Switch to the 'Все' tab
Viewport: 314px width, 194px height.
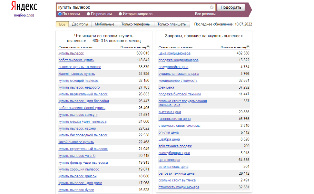pos(62,24)
